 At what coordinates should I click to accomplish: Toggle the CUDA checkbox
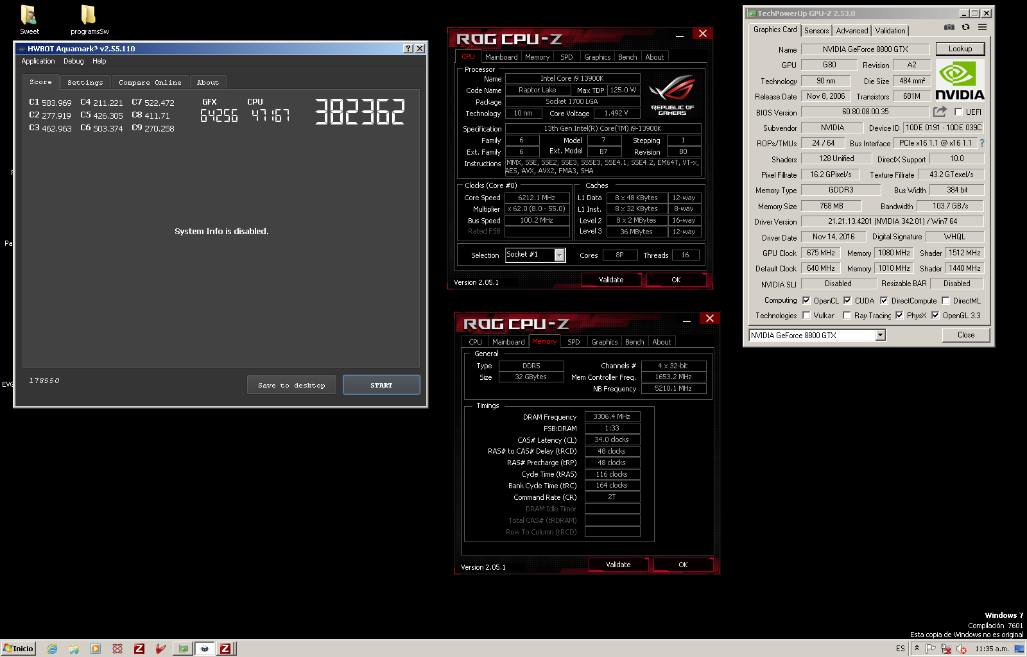(847, 300)
